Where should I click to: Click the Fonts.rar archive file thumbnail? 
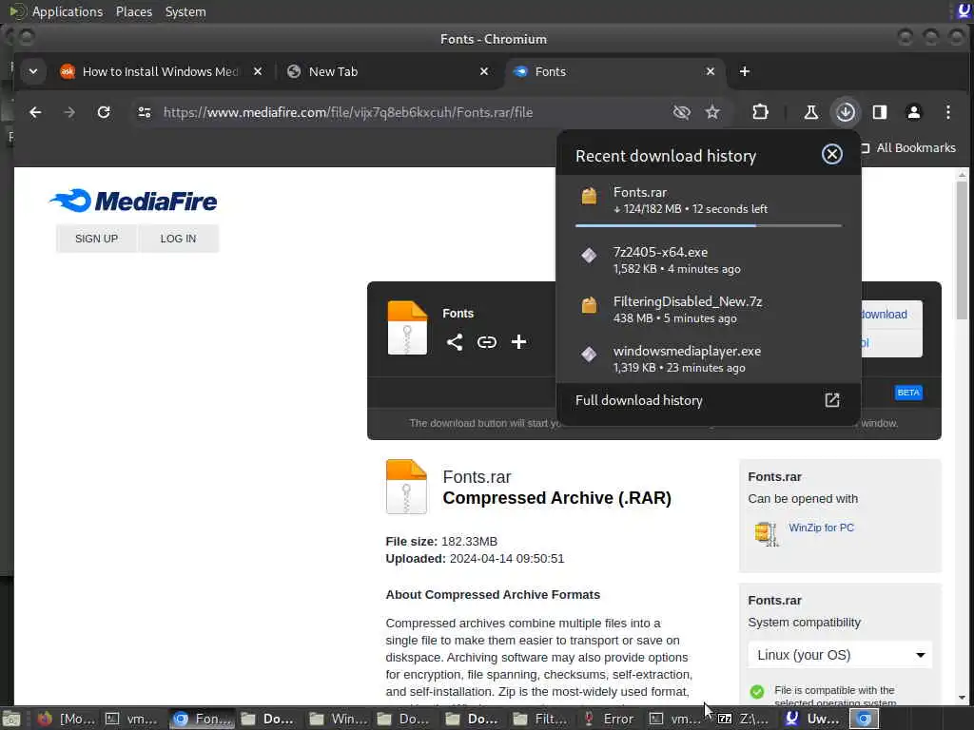[x=406, y=487]
